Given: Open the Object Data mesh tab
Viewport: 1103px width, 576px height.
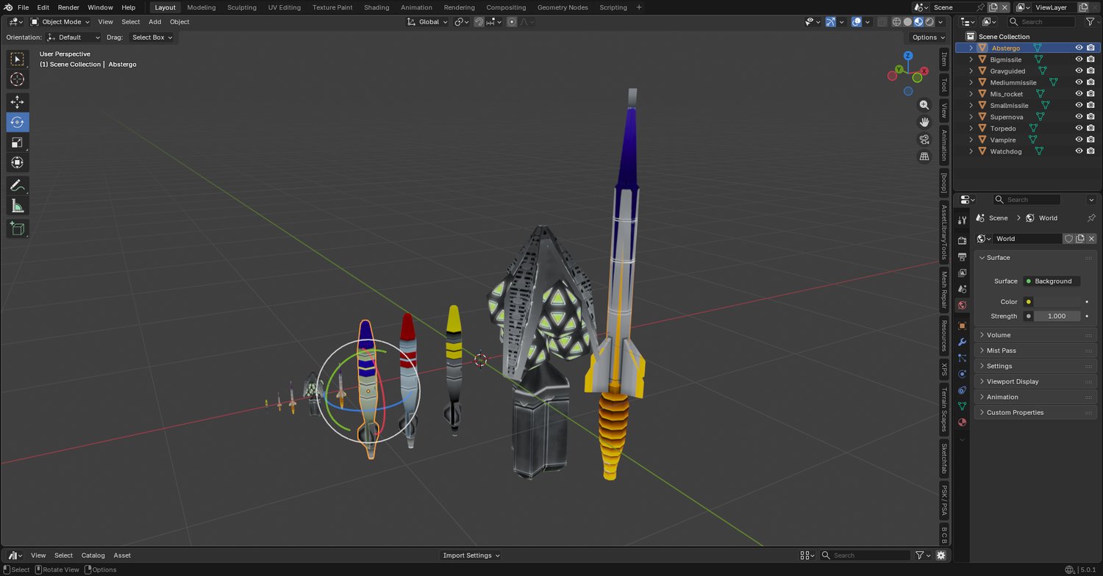Looking at the screenshot, I should click(962, 406).
